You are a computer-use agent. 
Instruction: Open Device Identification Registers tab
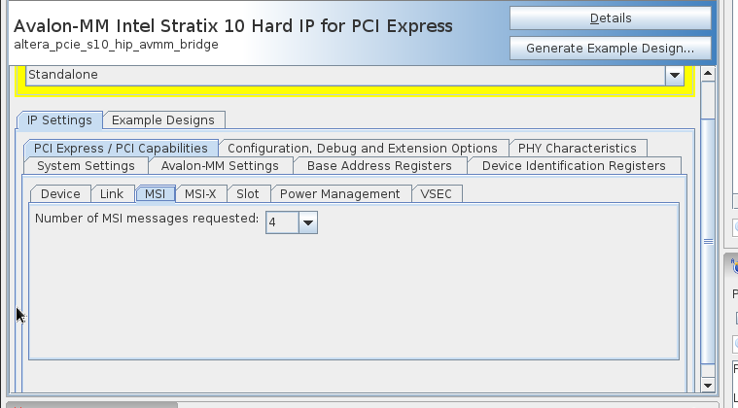(x=574, y=166)
